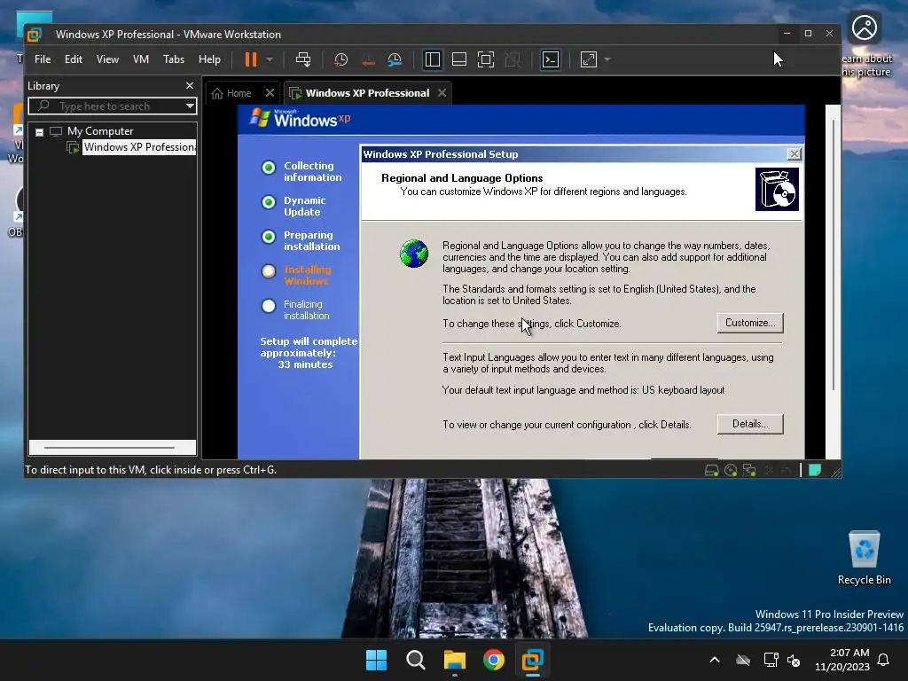Send Ctrl+Alt+Del to the VM

coord(303,59)
